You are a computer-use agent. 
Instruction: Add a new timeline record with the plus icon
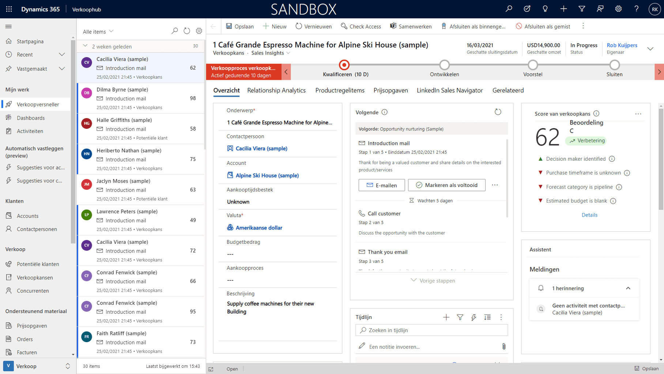[446, 317]
